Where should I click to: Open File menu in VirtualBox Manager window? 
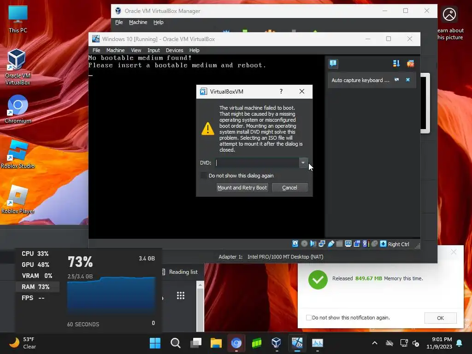tap(119, 22)
